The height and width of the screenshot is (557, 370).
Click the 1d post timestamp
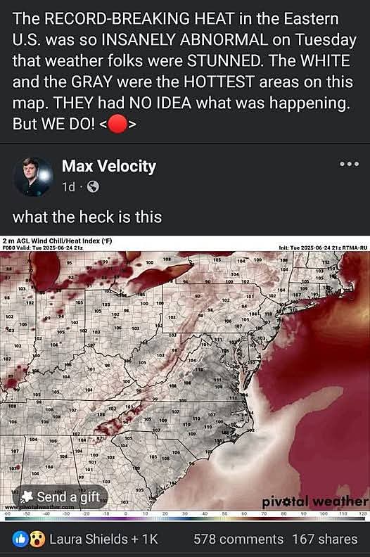pos(69,187)
